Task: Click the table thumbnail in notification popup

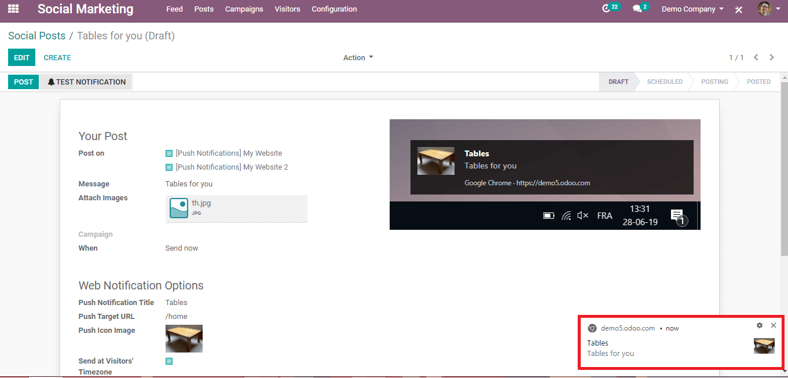Action: tap(764, 346)
